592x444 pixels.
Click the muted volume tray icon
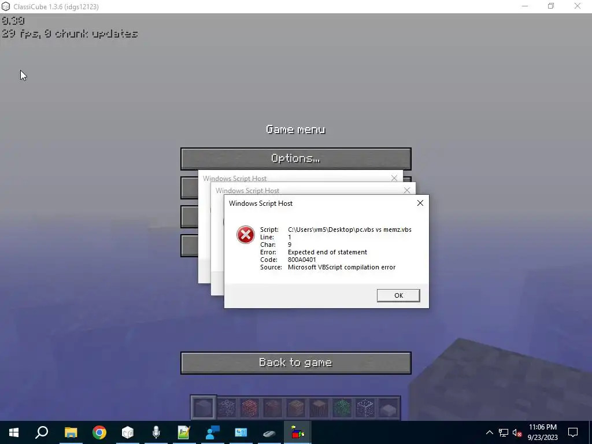pos(517,432)
